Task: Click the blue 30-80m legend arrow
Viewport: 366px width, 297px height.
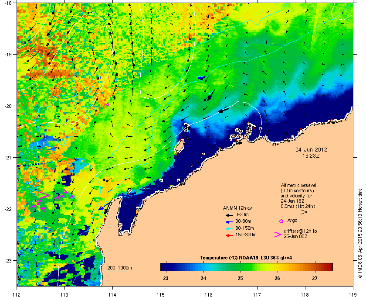Action: 229,221
